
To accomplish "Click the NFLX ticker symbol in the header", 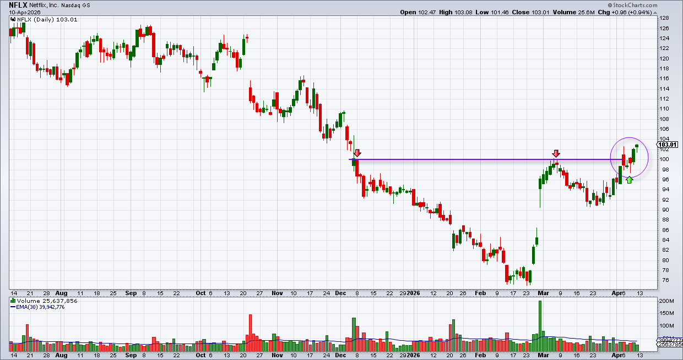I will click(x=18, y=4).
